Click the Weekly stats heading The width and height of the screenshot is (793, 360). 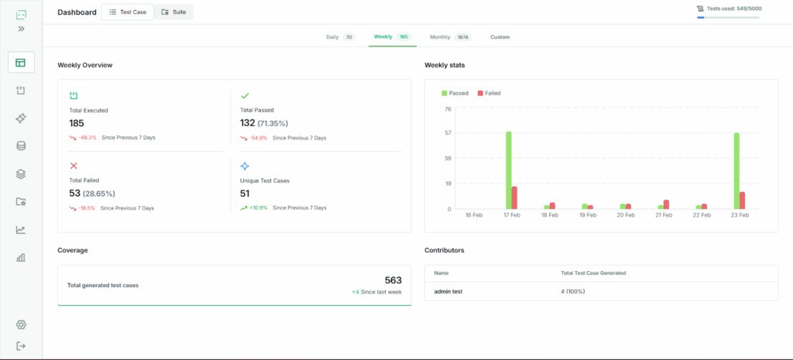tap(445, 65)
